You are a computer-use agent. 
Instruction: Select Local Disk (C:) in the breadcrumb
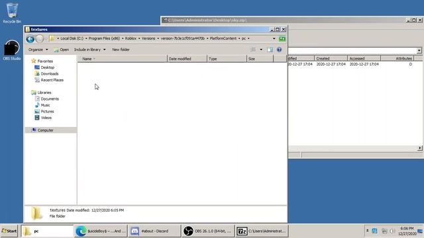pos(72,38)
